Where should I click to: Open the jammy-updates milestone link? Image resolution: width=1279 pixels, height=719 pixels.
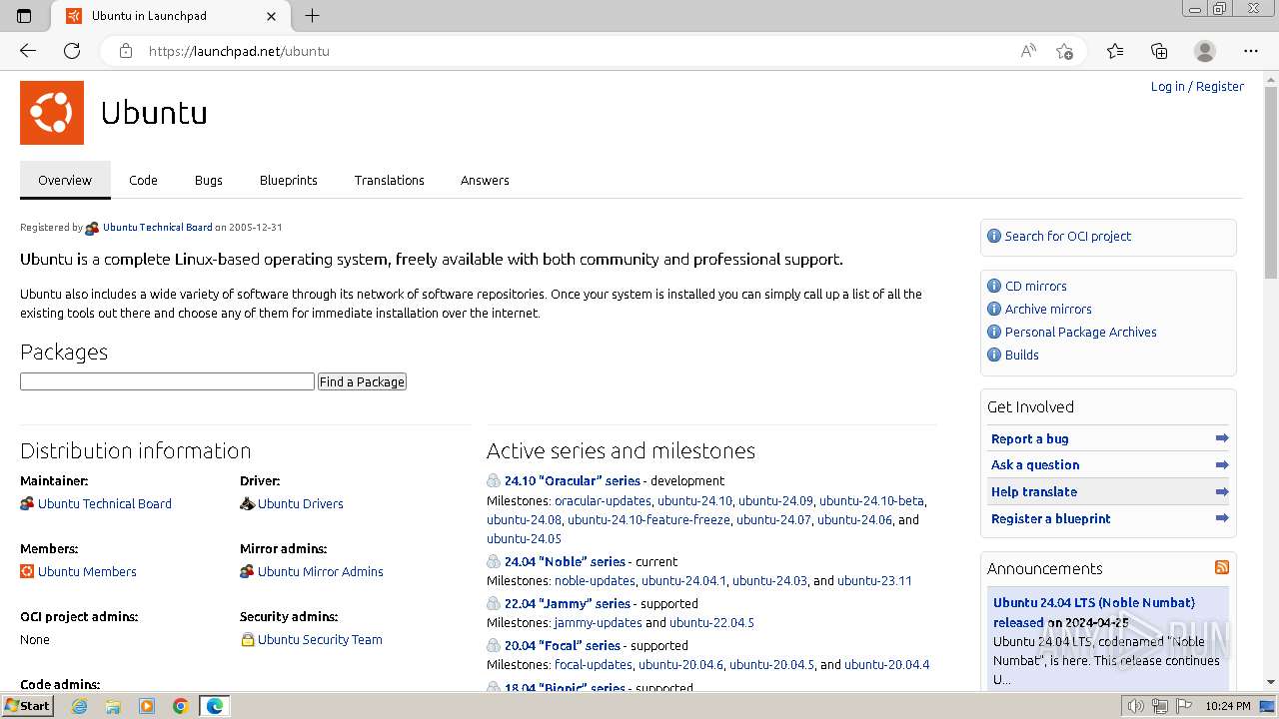click(599, 622)
